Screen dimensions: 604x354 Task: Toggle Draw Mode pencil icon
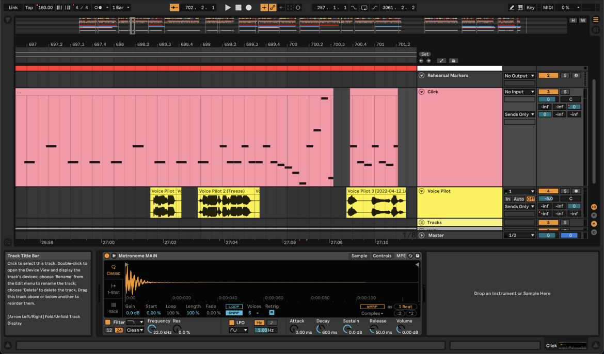(x=512, y=7)
